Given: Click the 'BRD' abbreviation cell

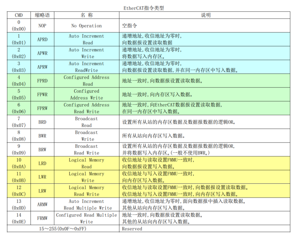Looking at the screenshot, I should point(42,122).
